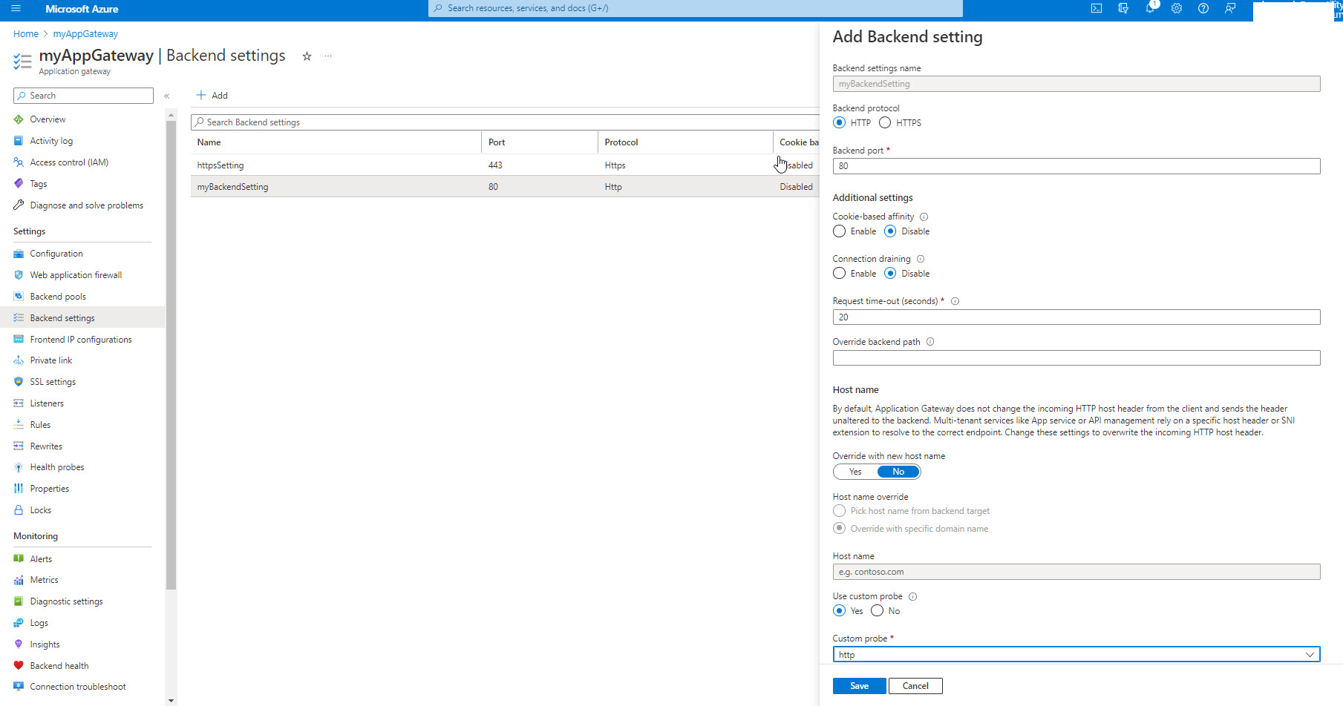This screenshot has width=1343, height=706.
Task: Open Configuration in the Settings menu
Action: coord(56,254)
